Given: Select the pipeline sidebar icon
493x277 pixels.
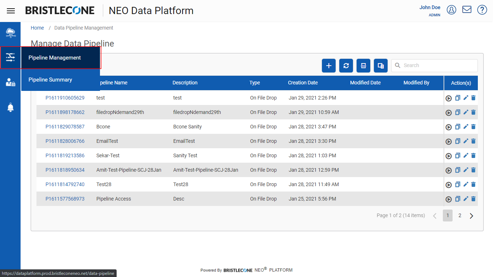Looking at the screenshot, I should [10, 57].
